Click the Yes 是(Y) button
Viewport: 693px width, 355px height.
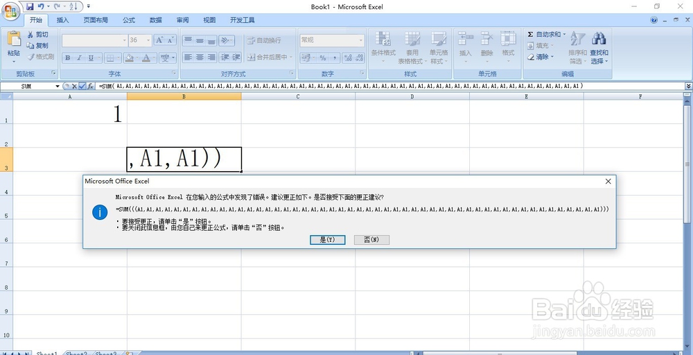[328, 240]
